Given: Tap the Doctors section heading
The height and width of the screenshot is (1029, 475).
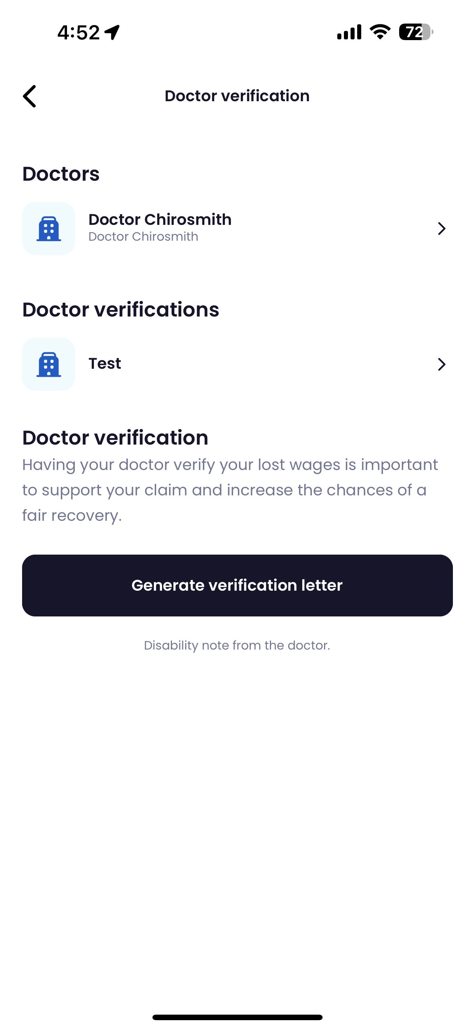Looking at the screenshot, I should coord(61,173).
